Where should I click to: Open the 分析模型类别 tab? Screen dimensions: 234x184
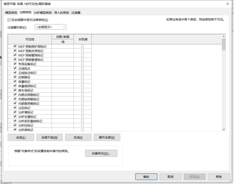43,13
